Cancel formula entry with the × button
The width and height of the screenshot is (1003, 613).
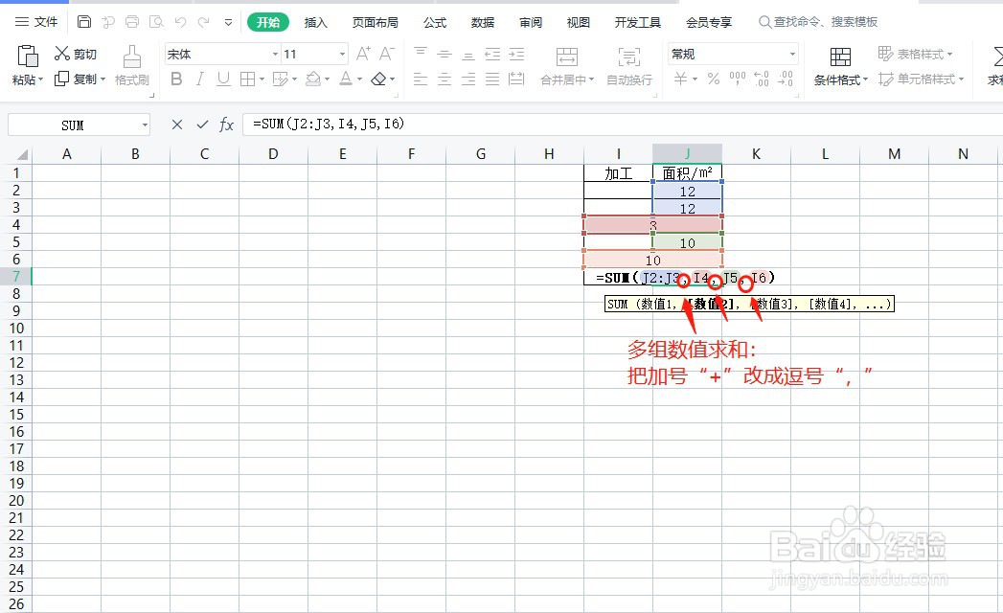point(176,125)
